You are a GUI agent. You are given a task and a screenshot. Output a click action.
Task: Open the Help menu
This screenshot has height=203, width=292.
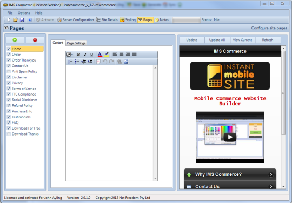coord(39,13)
